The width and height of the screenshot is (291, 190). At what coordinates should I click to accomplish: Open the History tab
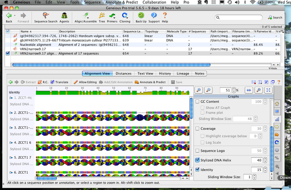pyautogui.click(x=165, y=73)
